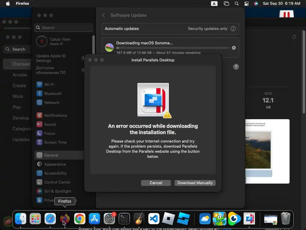Select Play in App Store sidebar
Viewport: 306px width, 230px height.
click(17, 107)
